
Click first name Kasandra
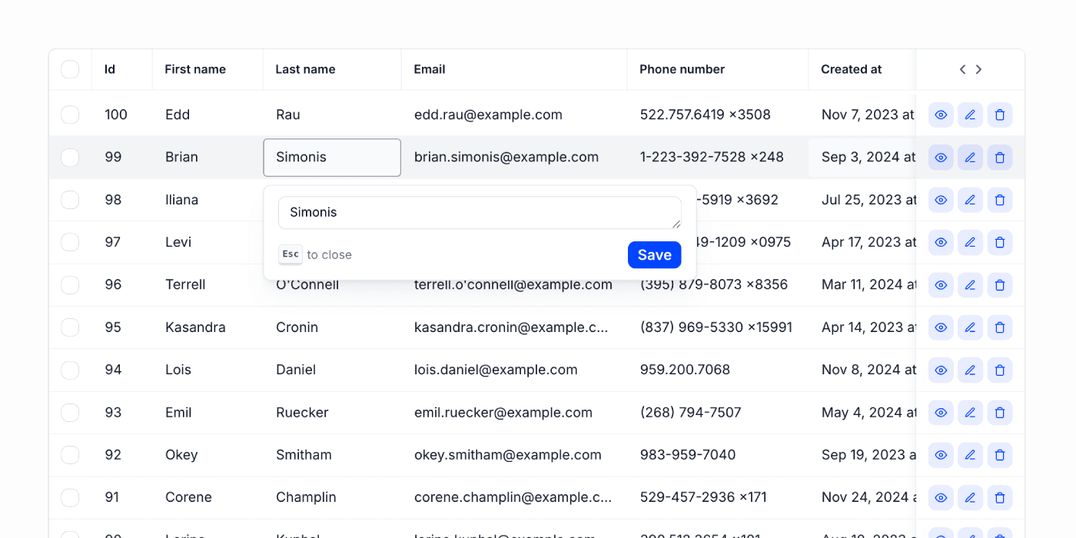[x=195, y=327]
